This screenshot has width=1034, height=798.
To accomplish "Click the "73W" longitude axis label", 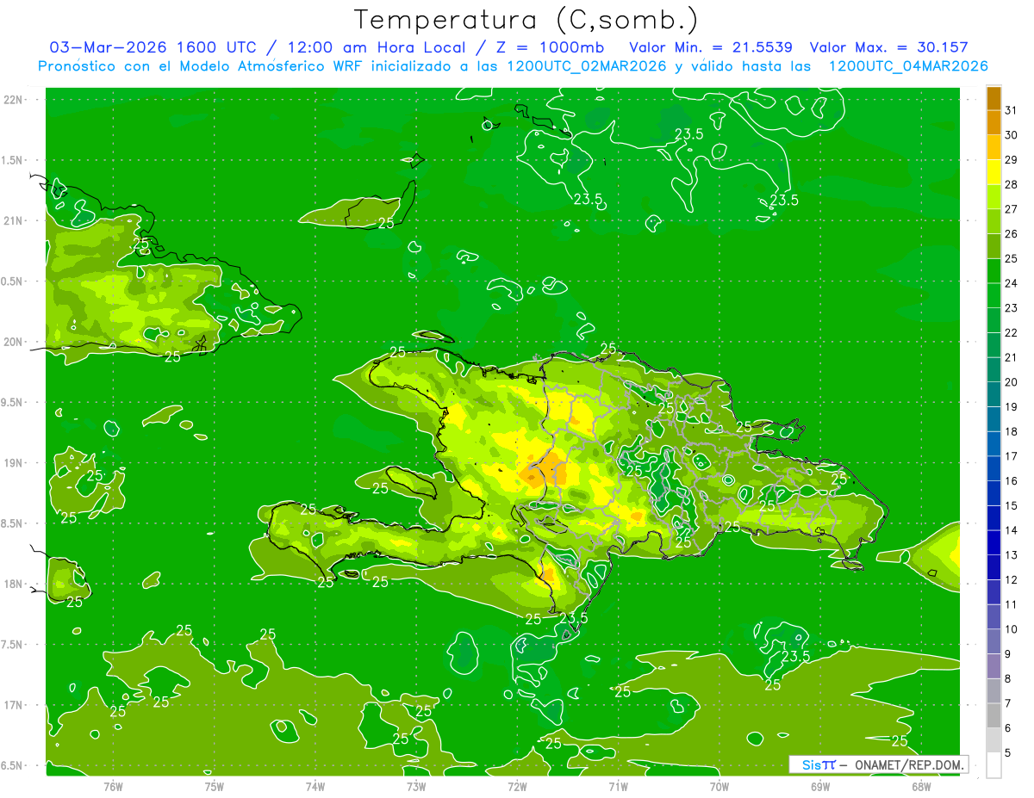I will (416, 786).
